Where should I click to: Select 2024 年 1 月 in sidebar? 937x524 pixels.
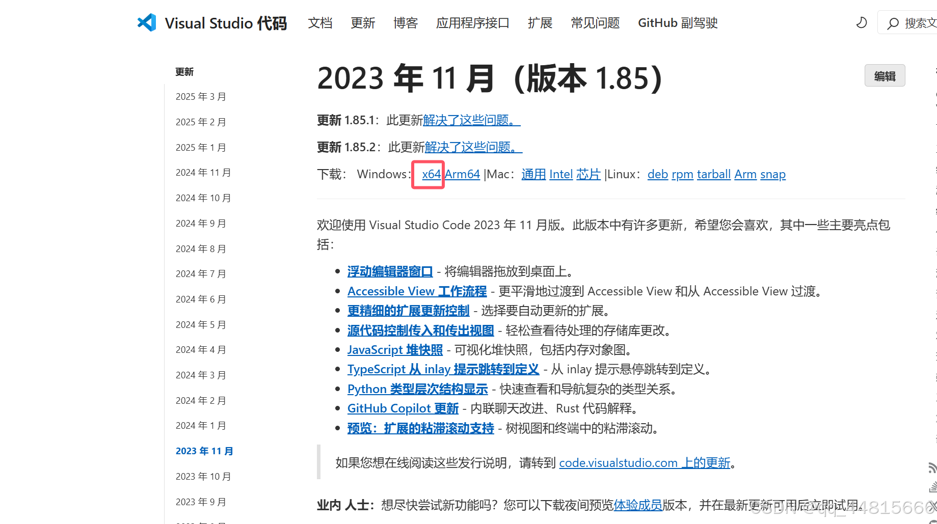pos(201,426)
